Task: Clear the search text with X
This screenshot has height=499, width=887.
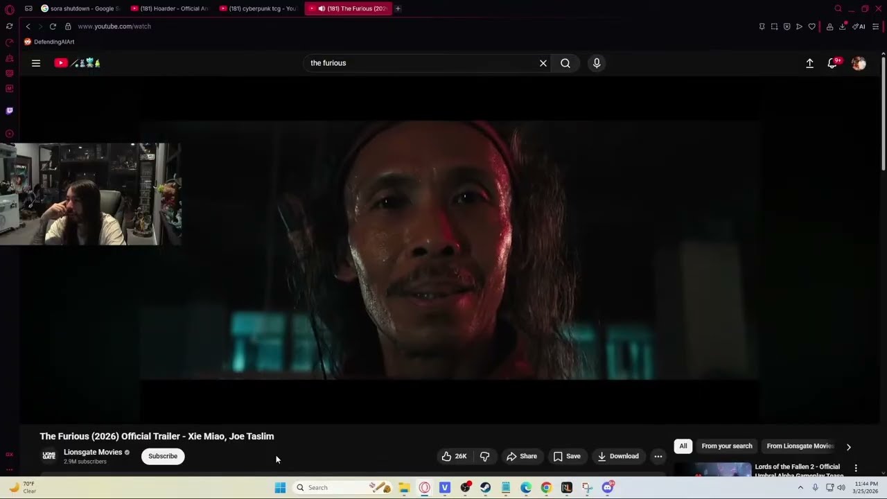Action: click(x=543, y=63)
